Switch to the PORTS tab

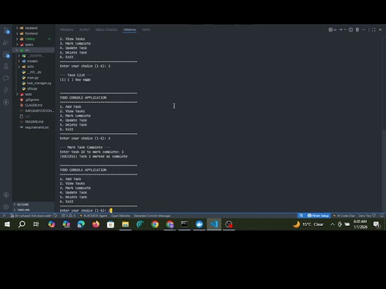pyautogui.click(x=146, y=30)
